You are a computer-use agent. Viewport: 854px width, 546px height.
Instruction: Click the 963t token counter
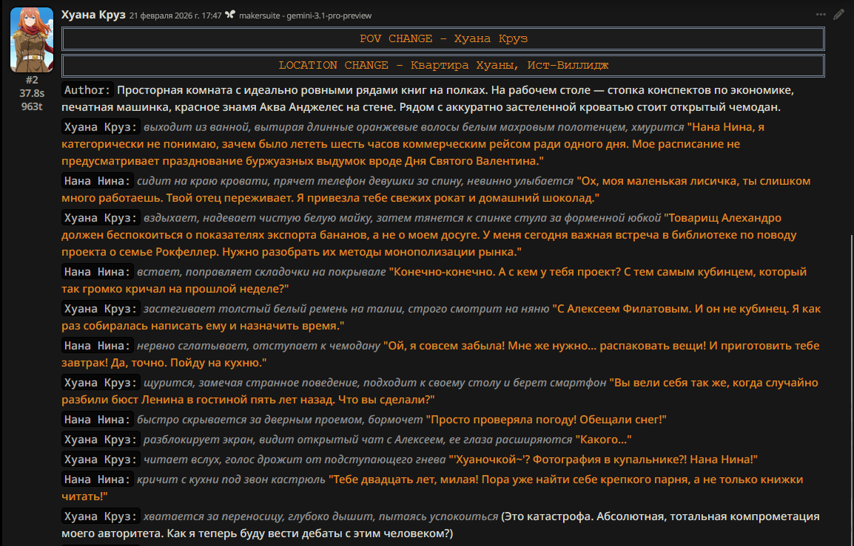pyautogui.click(x=31, y=106)
